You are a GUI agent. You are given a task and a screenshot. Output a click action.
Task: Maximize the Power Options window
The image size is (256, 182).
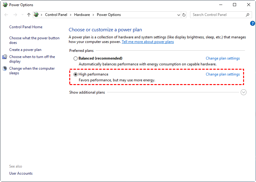pos(235,5)
